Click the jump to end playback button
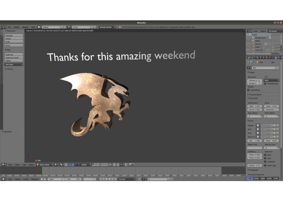The width and height of the screenshot is (283, 201). (116, 179)
